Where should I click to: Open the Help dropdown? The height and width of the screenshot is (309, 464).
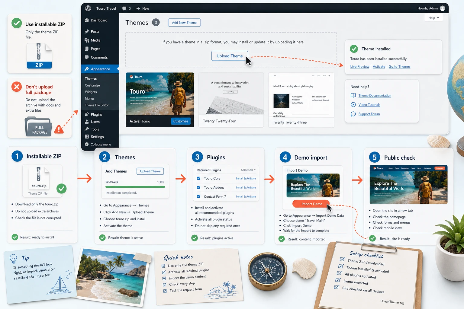(x=433, y=18)
